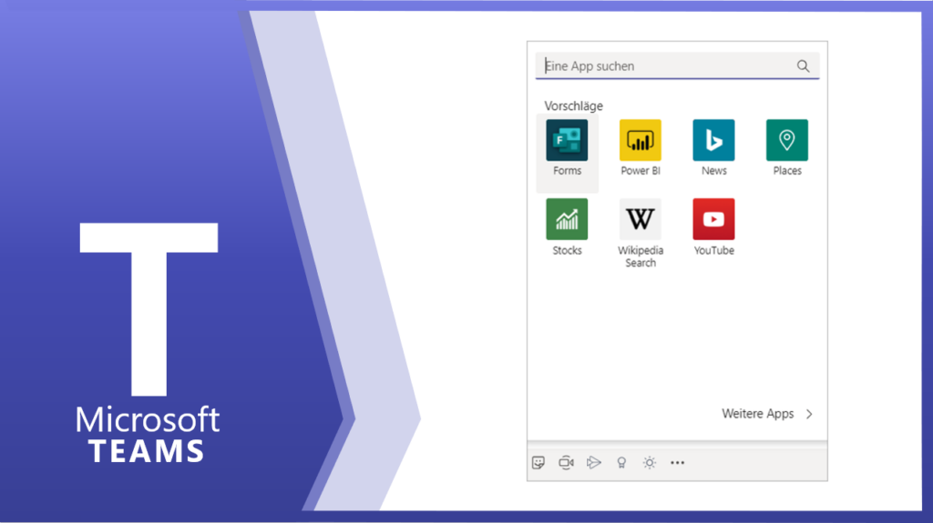Select the Wikipedia Search app icon
The width and height of the screenshot is (933, 523).
coord(641,219)
